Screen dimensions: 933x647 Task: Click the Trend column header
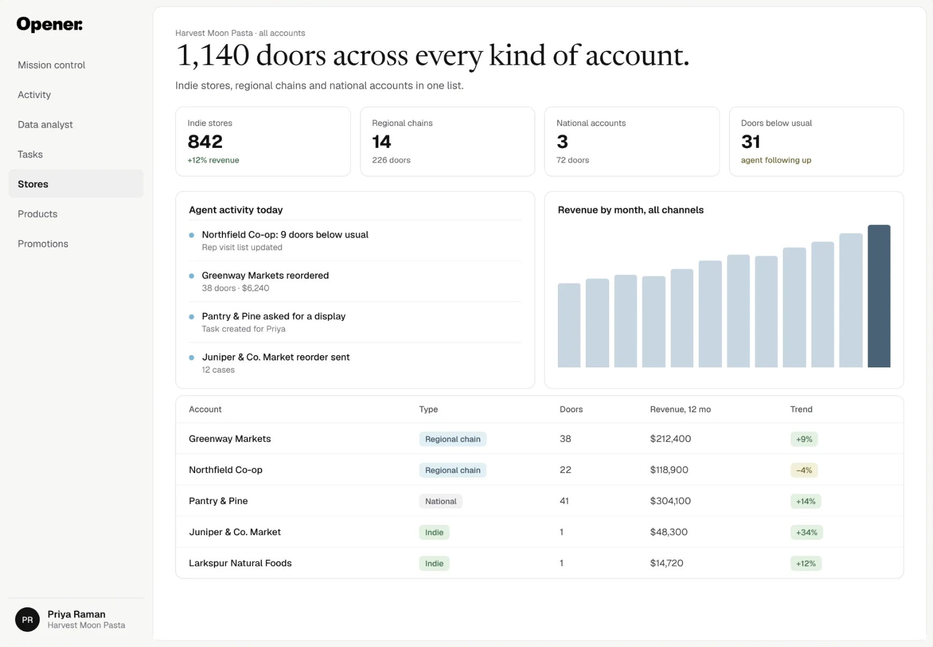coord(801,409)
